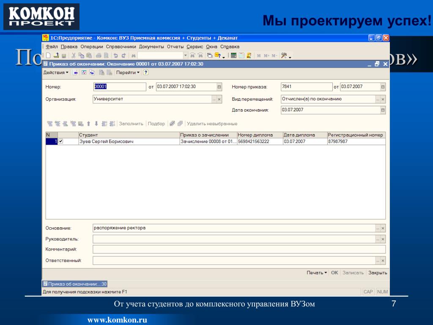433x325 pixels.
Task: Click the Студент column header
Action: pyautogui.click(x=129, y=135)
